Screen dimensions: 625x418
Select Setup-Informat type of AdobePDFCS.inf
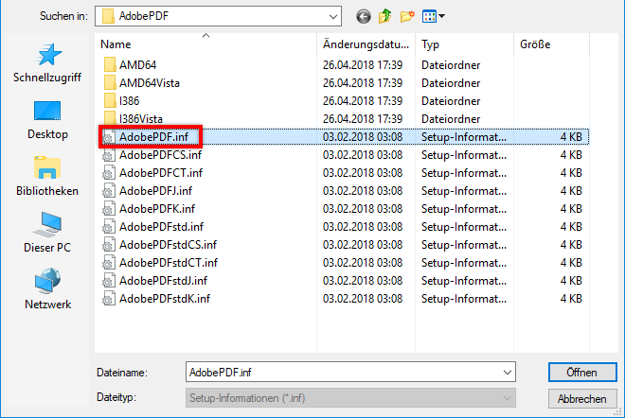464,155
